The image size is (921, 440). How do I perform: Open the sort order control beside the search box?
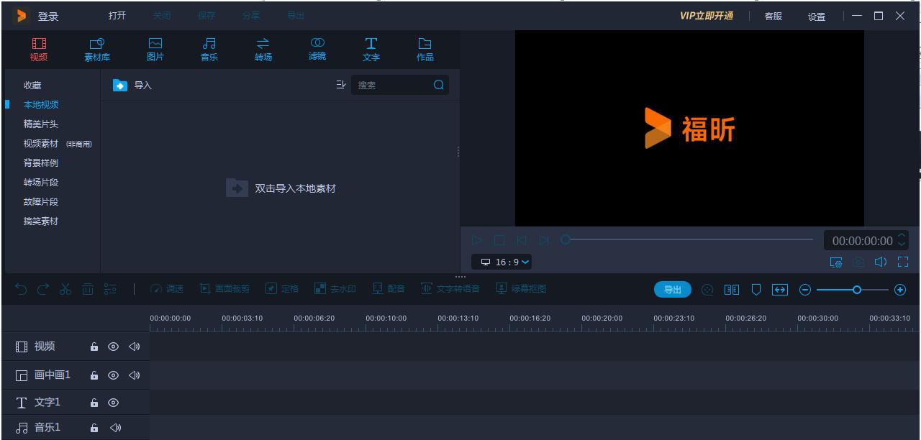click(340, 84)
